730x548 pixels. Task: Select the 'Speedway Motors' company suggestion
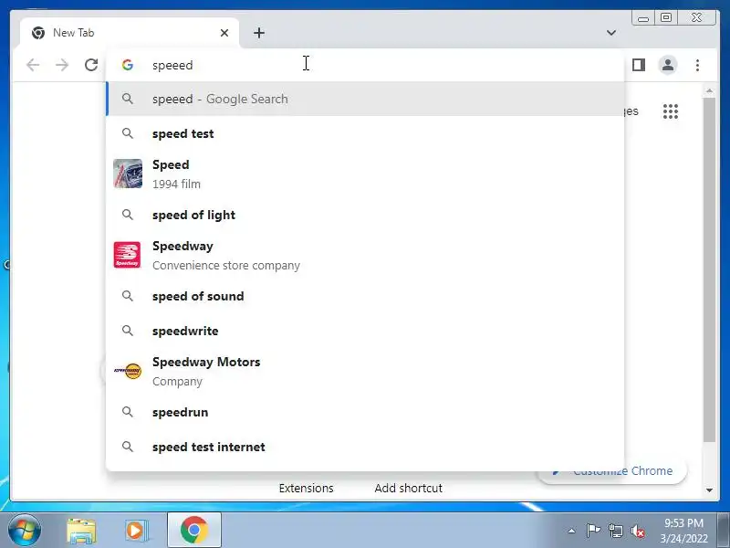pyautogui.click(x=366, y=372)
